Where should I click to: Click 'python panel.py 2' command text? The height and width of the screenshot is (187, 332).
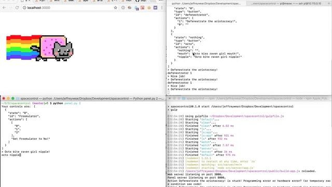pyautogui.click(x=67, y=103)
